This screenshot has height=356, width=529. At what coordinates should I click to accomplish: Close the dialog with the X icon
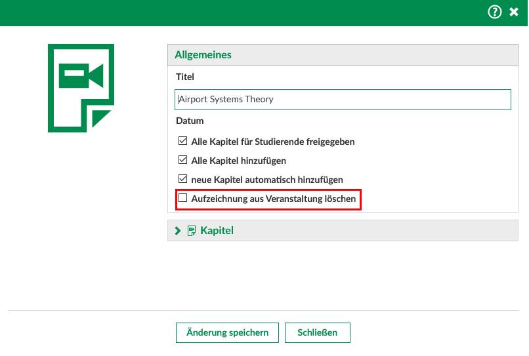pos(514,12)
